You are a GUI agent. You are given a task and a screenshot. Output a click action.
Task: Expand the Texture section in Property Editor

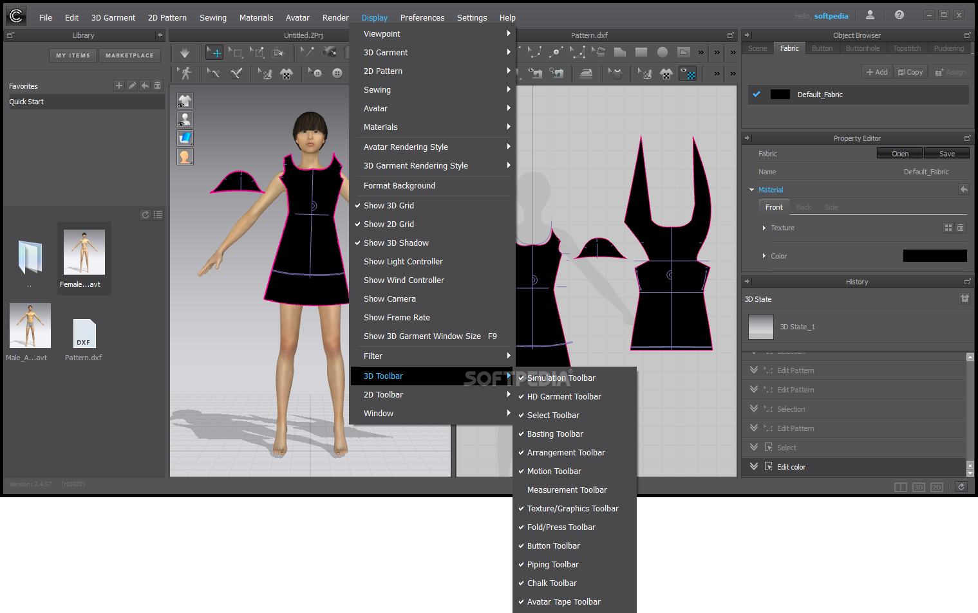coord(764,228)
